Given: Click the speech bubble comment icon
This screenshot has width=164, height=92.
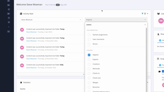Looking at the screenshot, I should (159, 72).
